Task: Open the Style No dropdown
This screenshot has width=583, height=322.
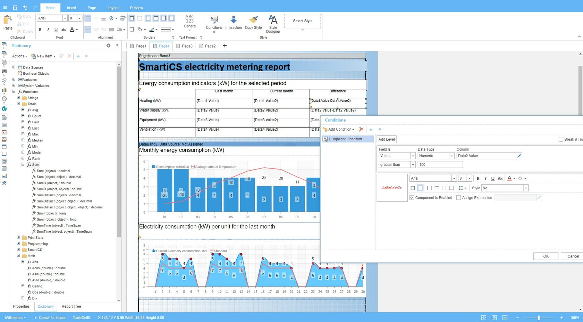Action: coord(526,188)
